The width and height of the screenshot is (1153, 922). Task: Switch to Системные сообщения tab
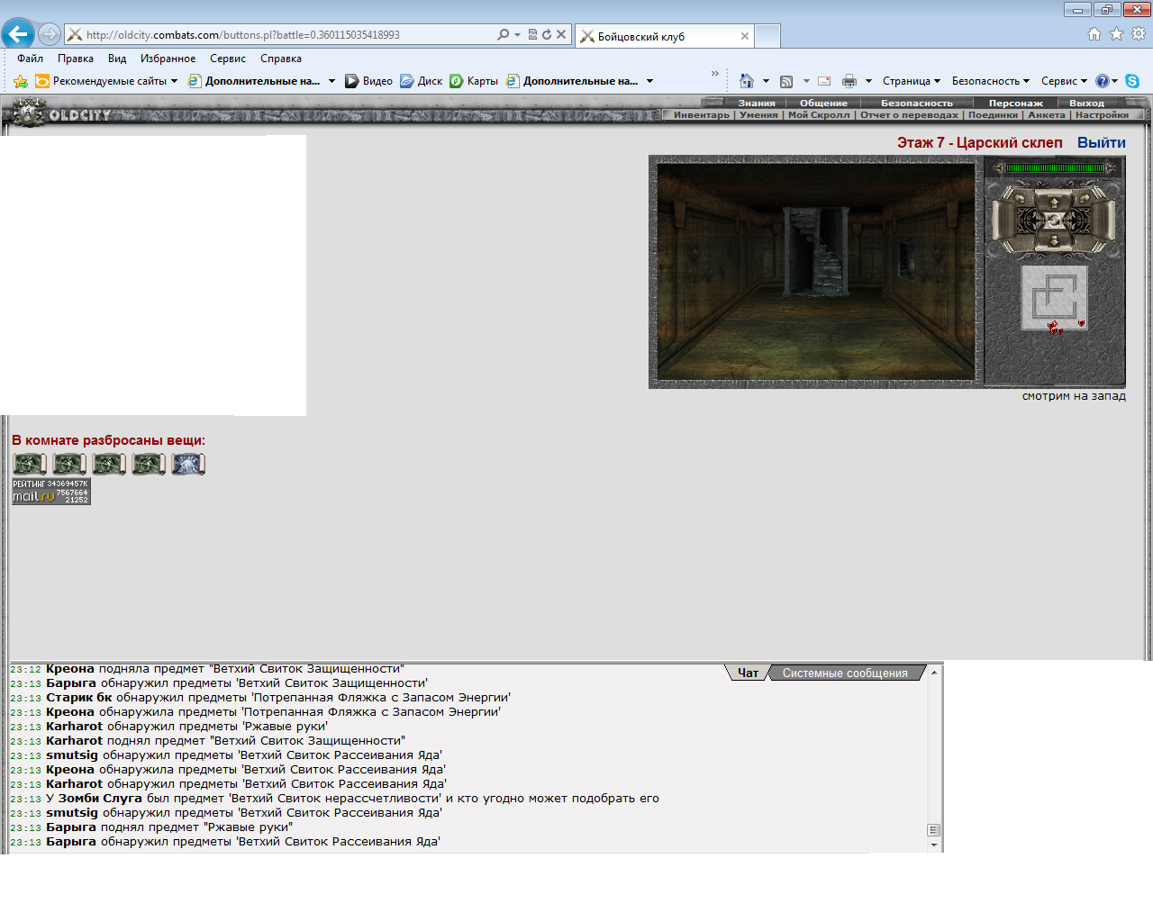point(845,673)
